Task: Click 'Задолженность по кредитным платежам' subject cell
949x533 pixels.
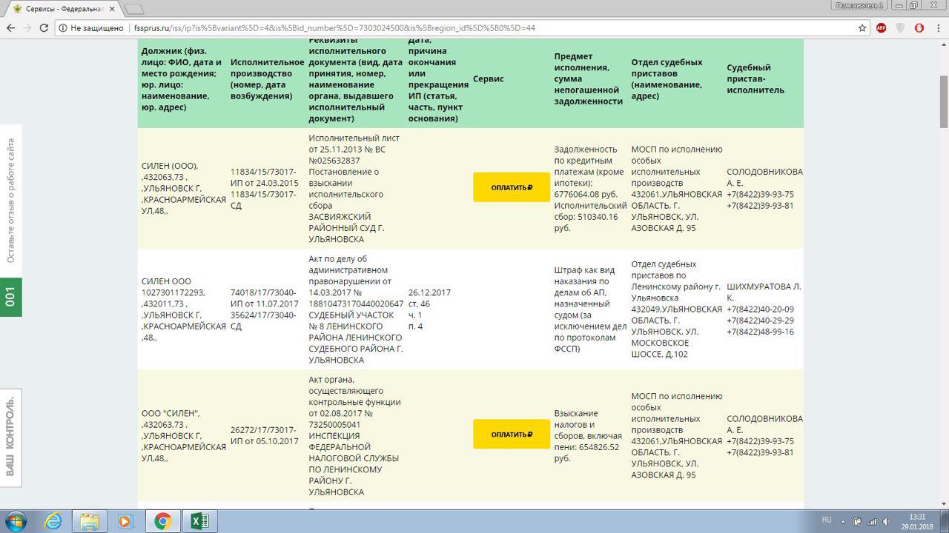Action: 590,188
